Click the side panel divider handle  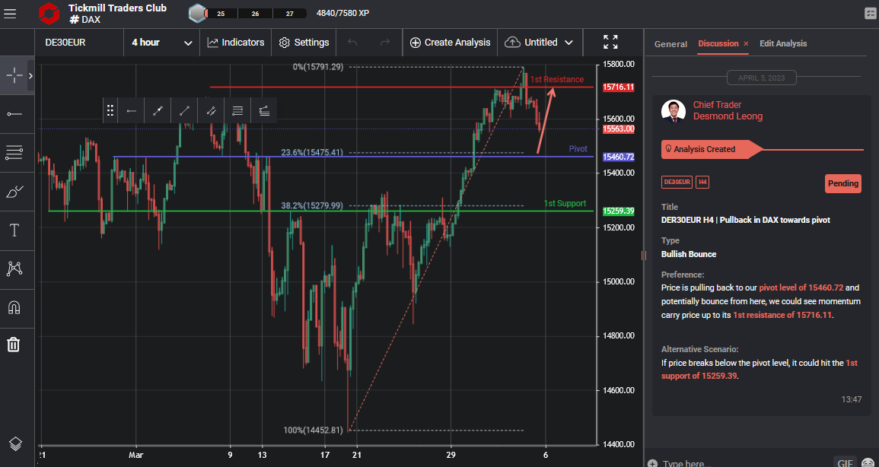(x=643, y=256)
